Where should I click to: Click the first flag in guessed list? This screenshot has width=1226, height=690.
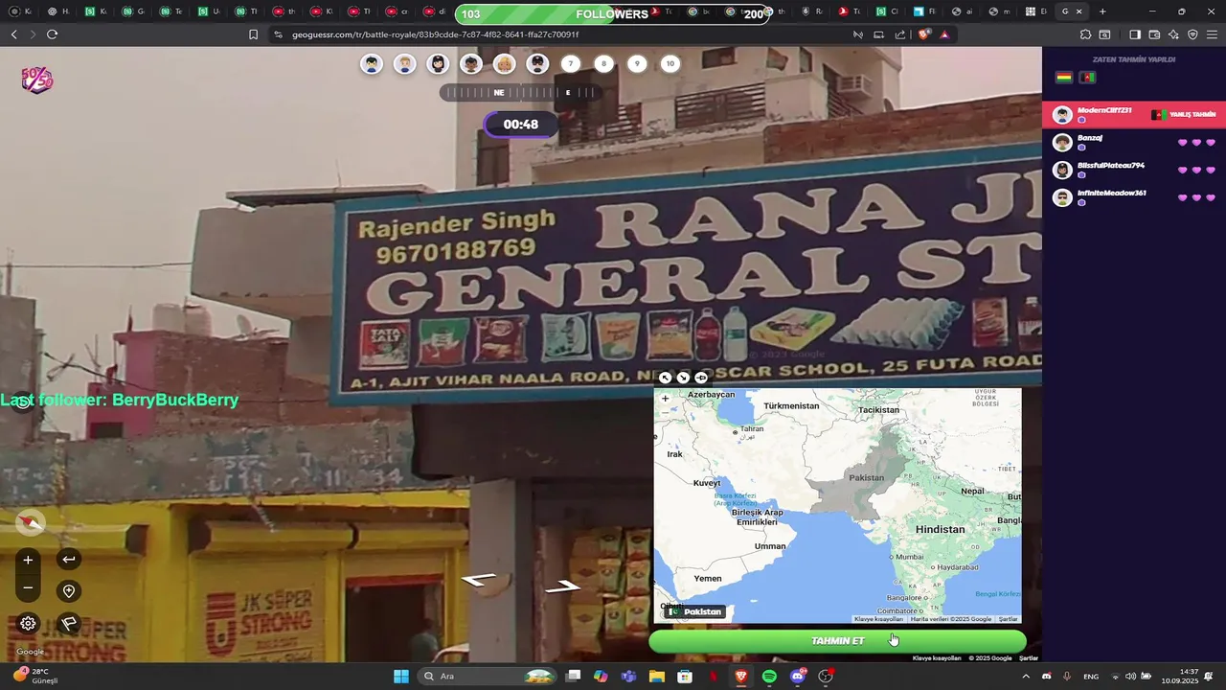click(1063, 78)
